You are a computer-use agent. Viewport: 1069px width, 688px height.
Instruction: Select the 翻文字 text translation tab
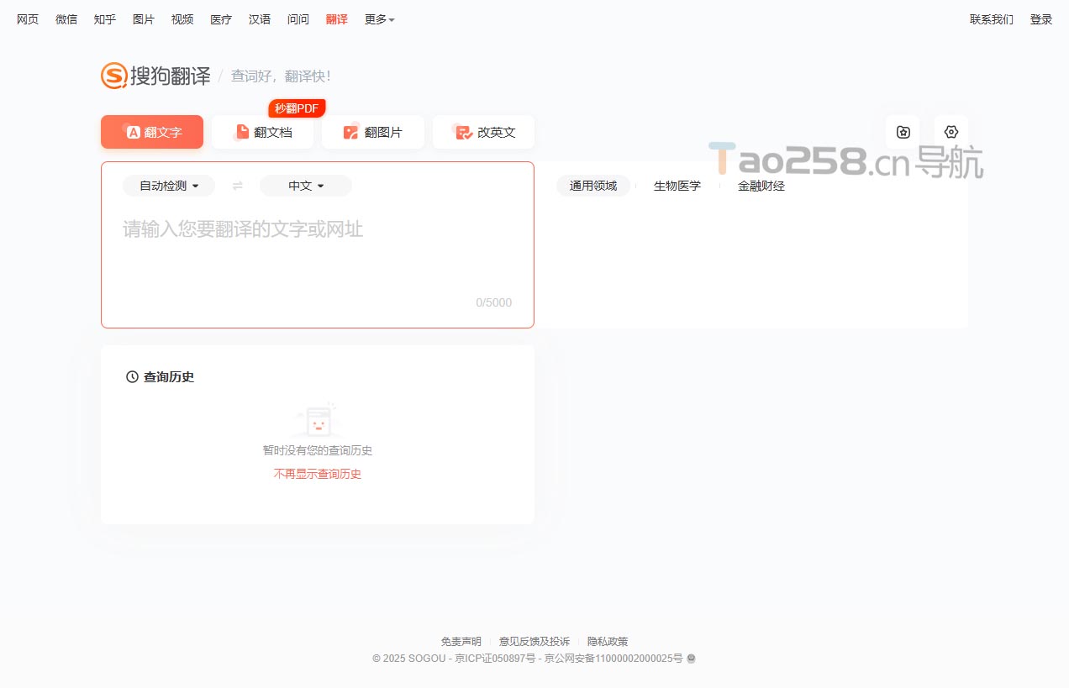point(152,132)
